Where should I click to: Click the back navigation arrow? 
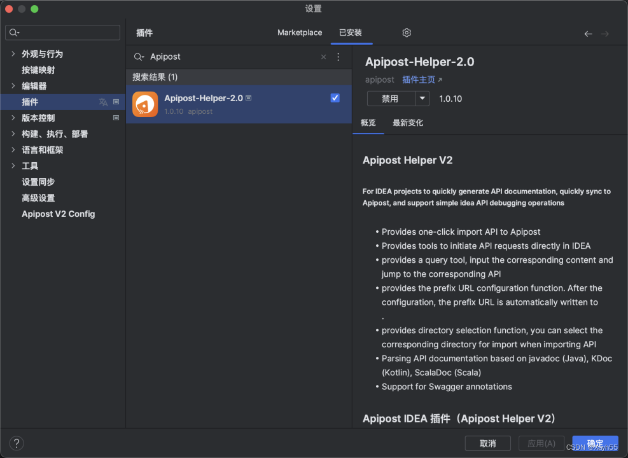588,34
